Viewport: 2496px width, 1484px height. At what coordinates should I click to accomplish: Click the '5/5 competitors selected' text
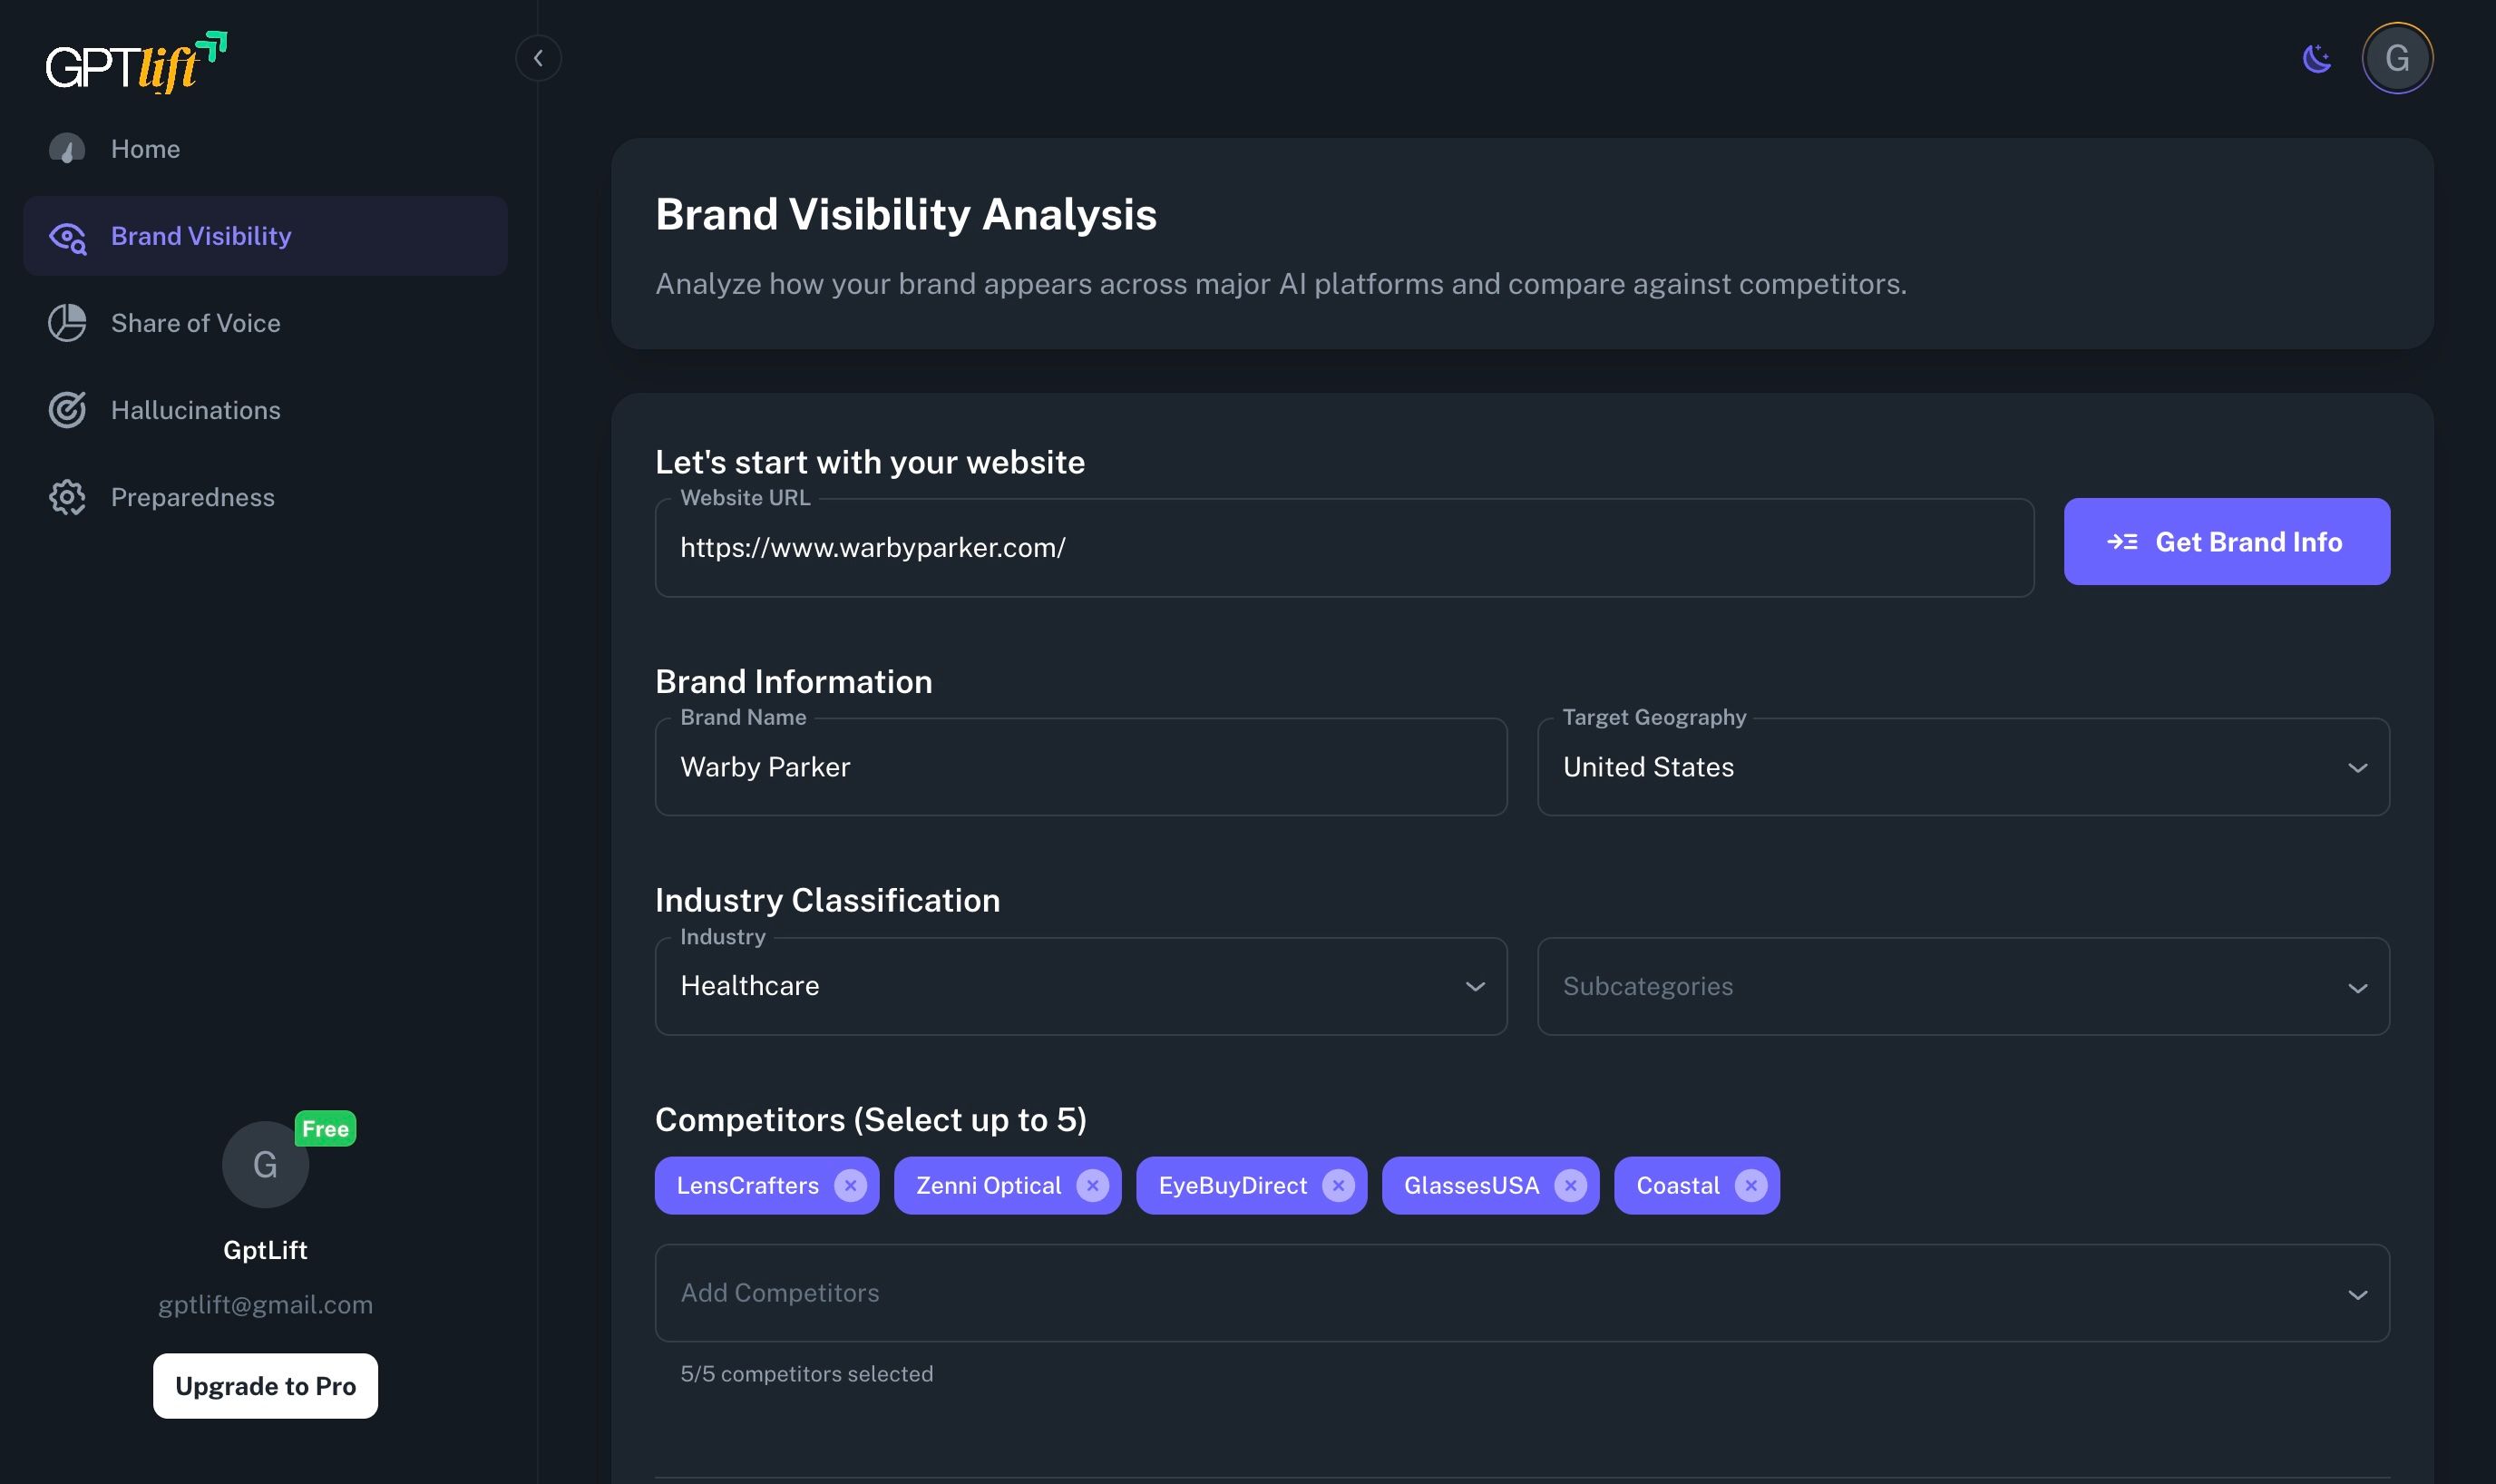[x=806, y=1374]
